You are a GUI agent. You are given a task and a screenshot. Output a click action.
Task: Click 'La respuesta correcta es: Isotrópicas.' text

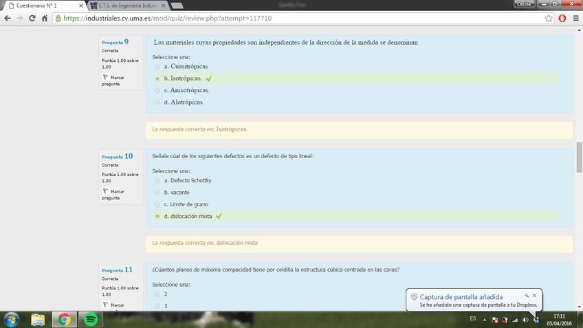[x=199, y=129]
